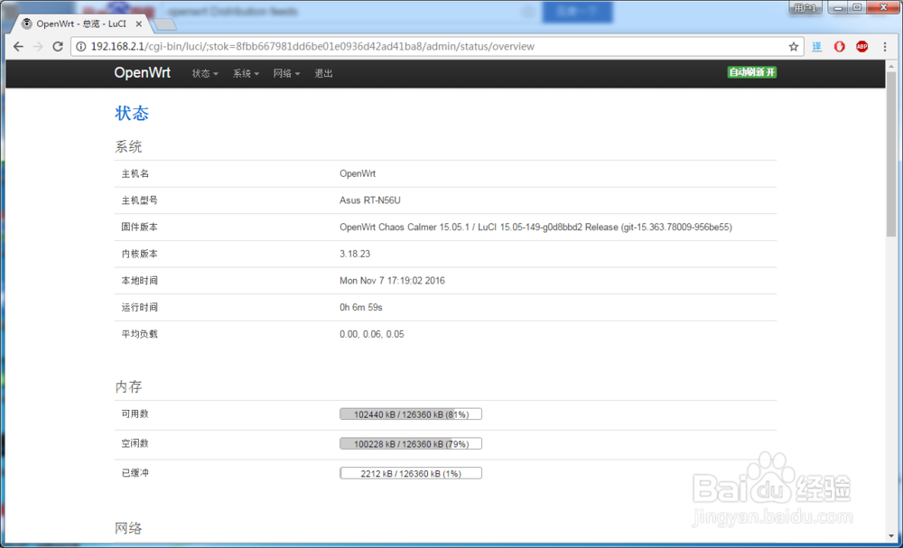Click the 主机型号 row label
The height and width of the screenshot is (548, 903).
coord(139,200)
